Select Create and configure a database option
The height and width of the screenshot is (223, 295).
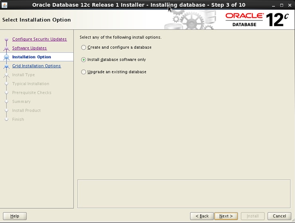coord(116,47)
